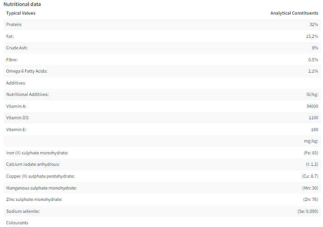Click the 'Sodium selenite:' label
Viewport: 323px width, 227px height.
[x=23, y=211]
